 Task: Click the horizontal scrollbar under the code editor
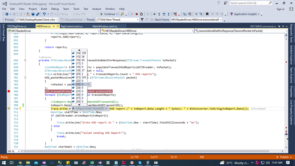[x=146, y=151]
